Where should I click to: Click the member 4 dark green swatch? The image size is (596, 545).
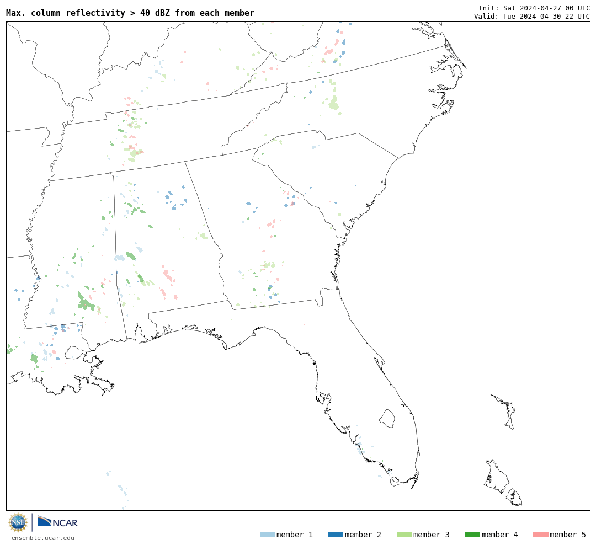(x=472, y=535)
